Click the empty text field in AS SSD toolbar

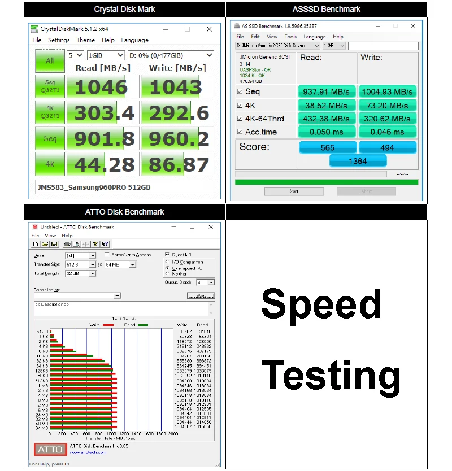383,46
